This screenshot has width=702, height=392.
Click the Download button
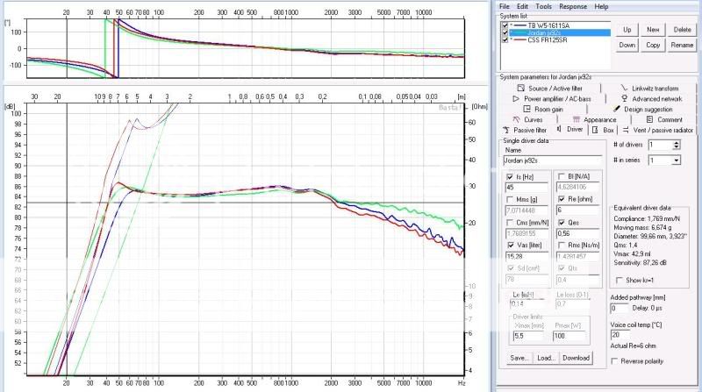[x=576, y=358]
